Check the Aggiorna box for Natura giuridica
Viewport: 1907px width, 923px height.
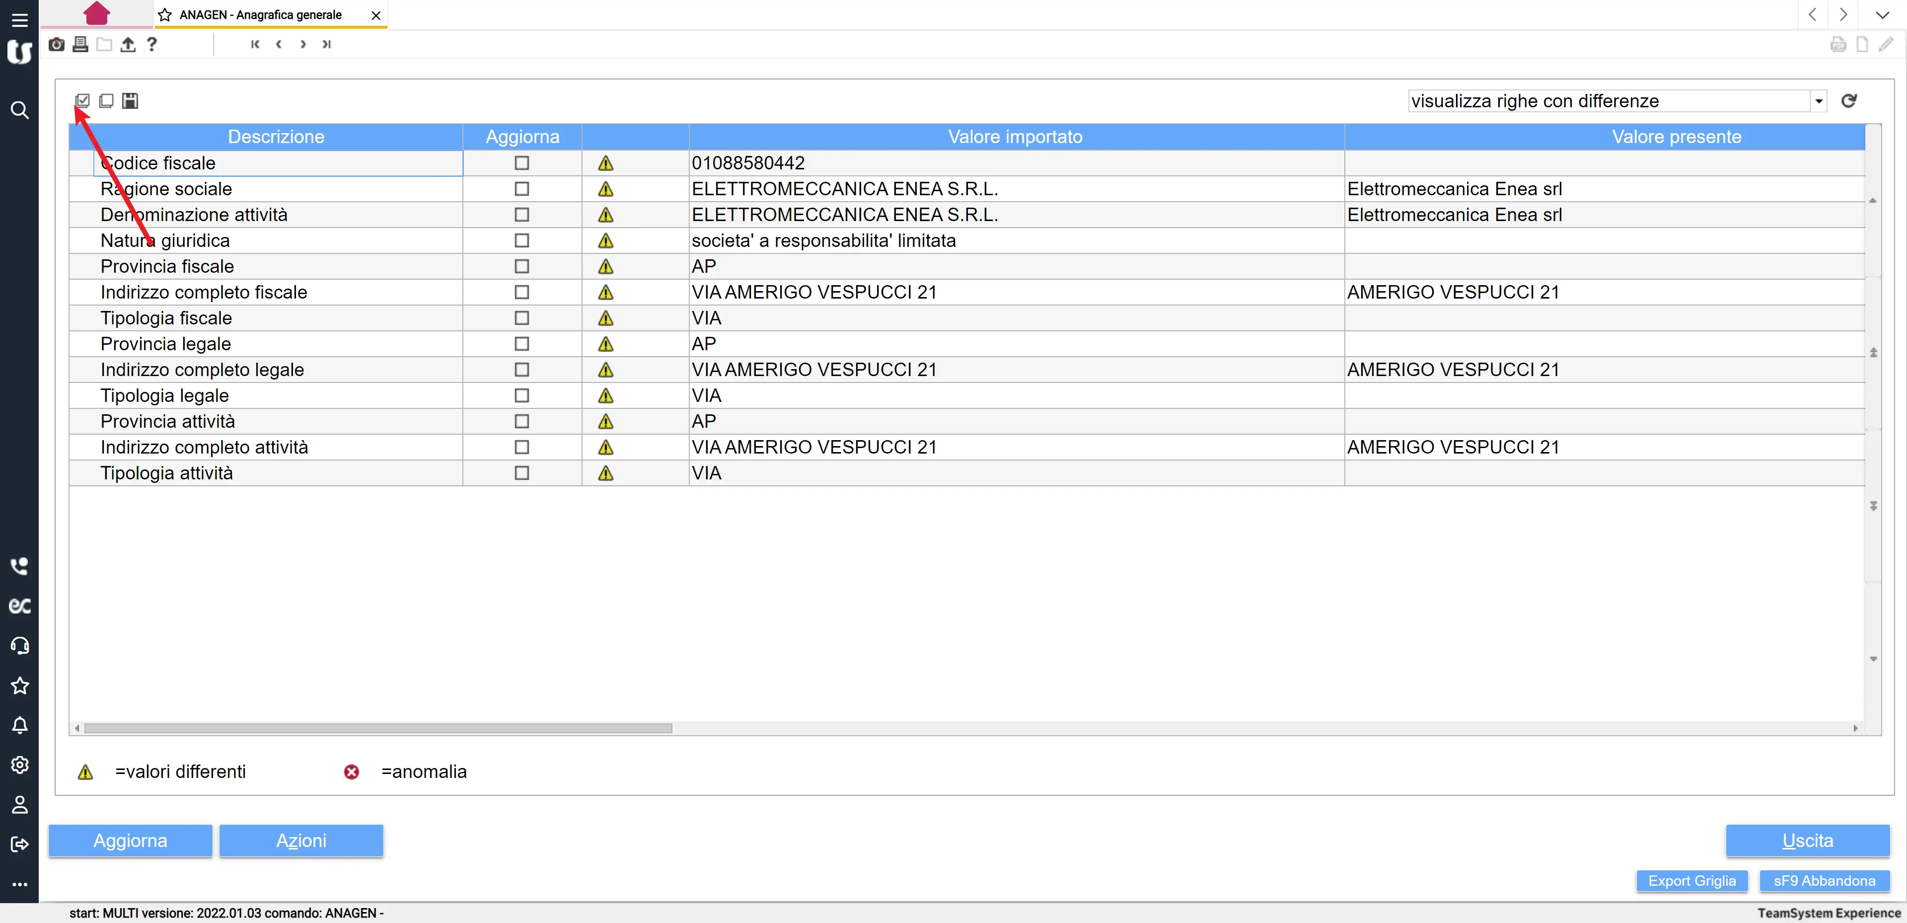click(522, 241)
